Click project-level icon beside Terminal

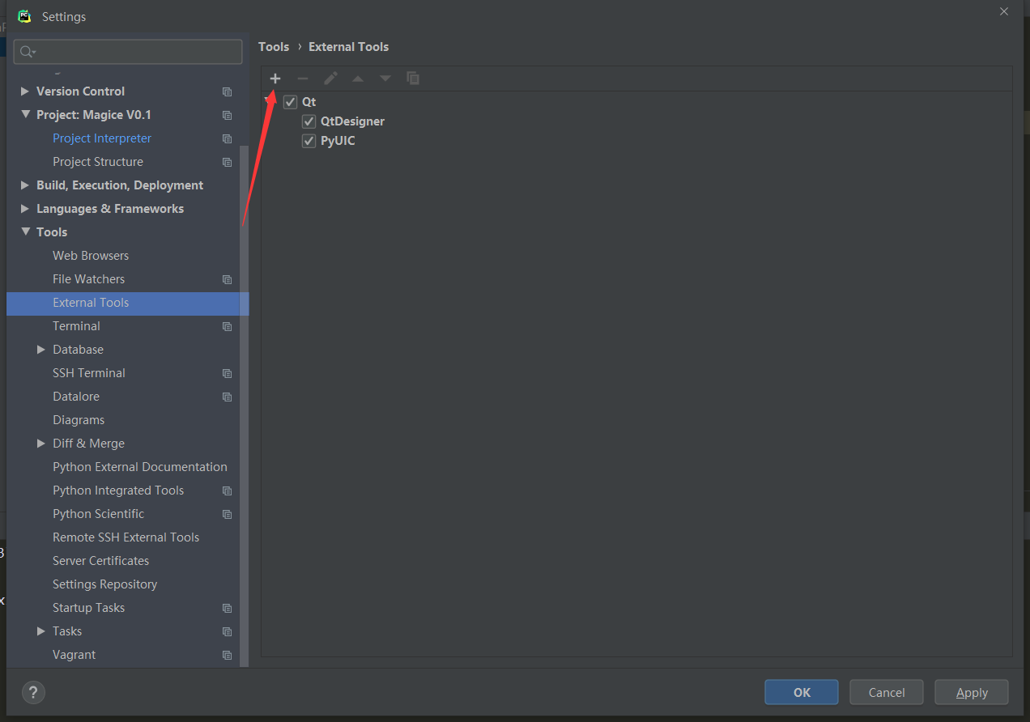tap(227, 326)
